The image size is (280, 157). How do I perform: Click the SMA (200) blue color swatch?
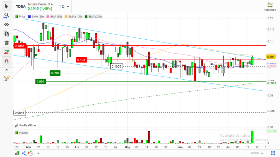point(86,16)
